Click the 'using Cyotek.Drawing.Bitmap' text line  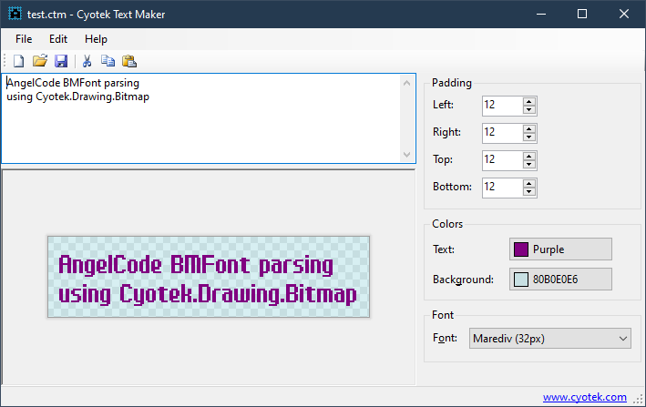click(77, 97)
